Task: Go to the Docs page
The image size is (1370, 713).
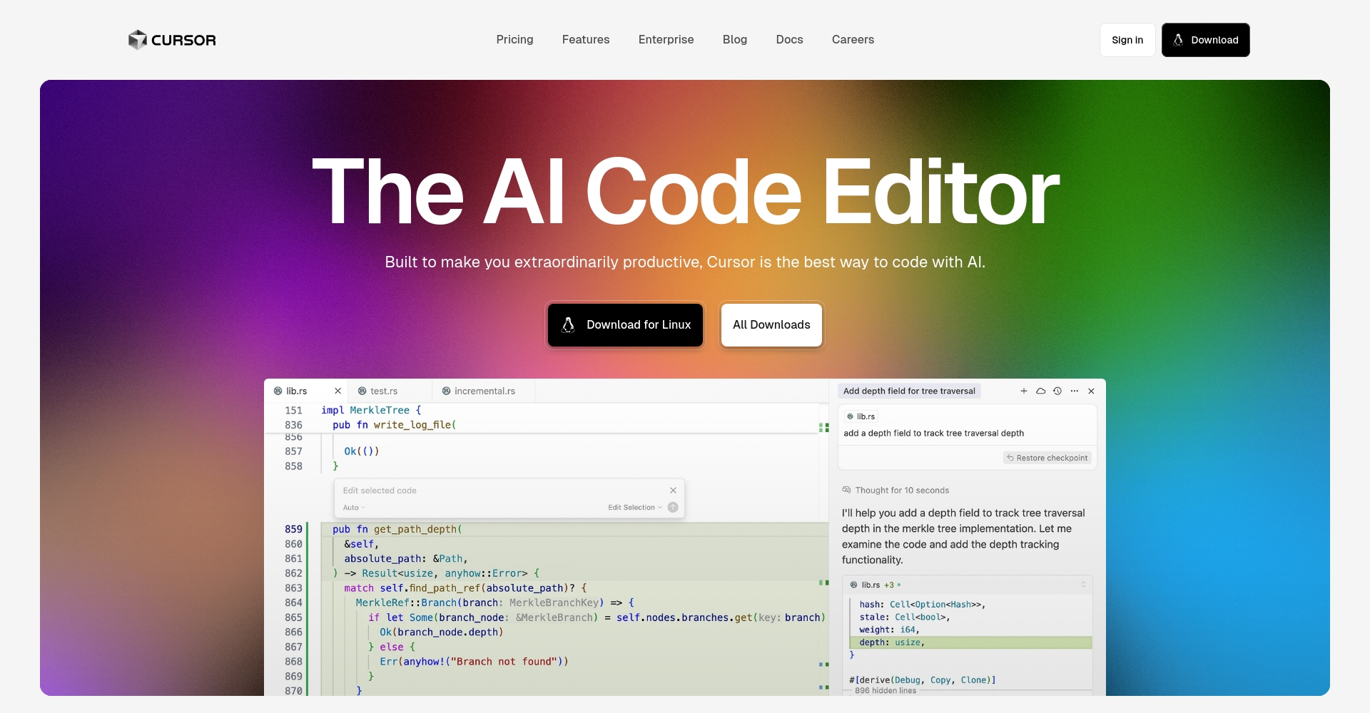Action: [x=789, y=40]
